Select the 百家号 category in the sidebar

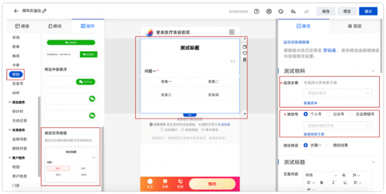pos(17,84)
